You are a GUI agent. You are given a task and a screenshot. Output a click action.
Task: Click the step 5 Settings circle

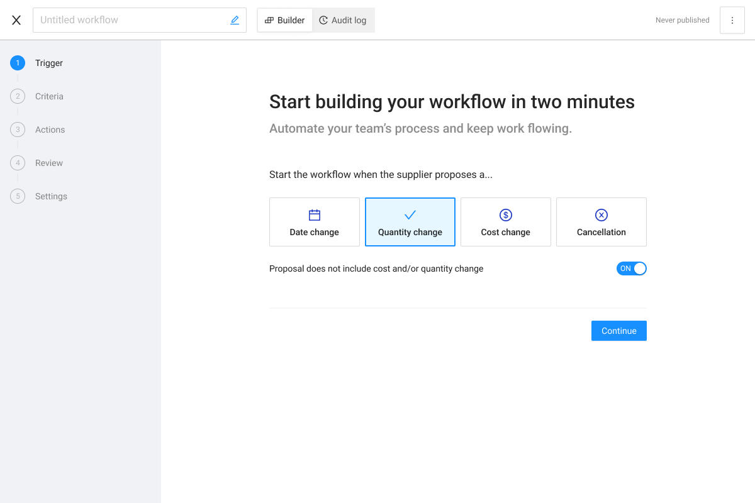click(18, 196)
